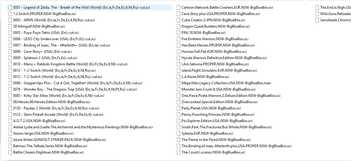The image size is (351, 161).
Task: Select One.Piece.Pirate.Warriors.3.Deluxe.Edition file
Action: [231, 95]
